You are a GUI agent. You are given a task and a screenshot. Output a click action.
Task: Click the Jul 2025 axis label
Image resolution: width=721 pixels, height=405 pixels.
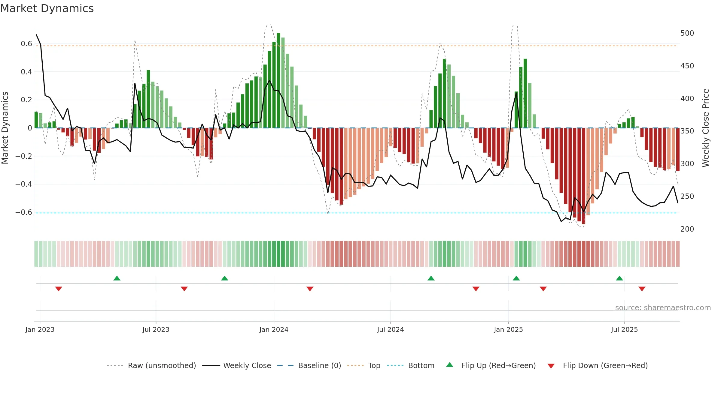point(625,329)
